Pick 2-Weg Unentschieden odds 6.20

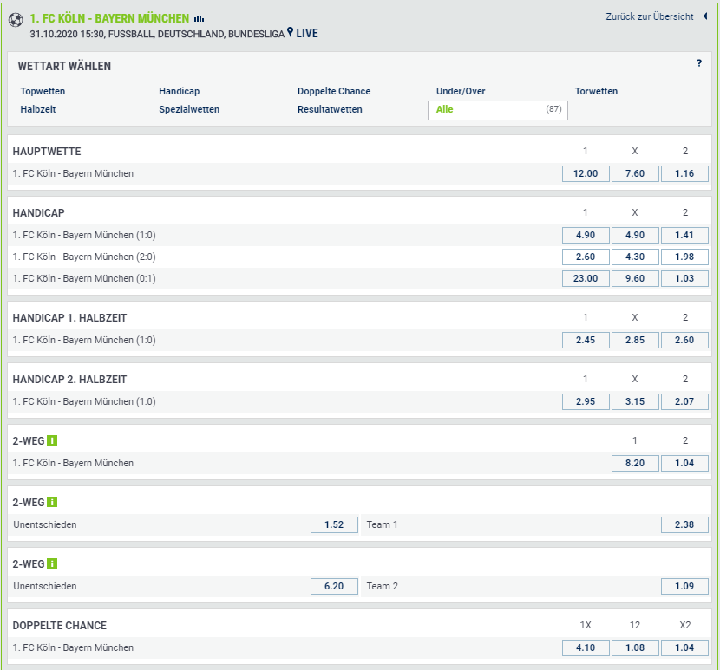[x=334, y=586]
